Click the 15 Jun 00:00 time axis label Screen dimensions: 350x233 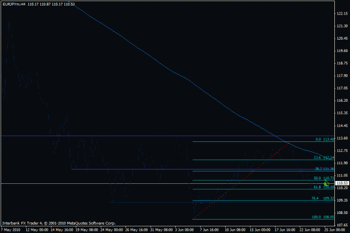pyautogui.click(x=260, y=230)
